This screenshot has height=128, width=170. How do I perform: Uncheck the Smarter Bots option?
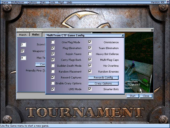coord(90,89)
